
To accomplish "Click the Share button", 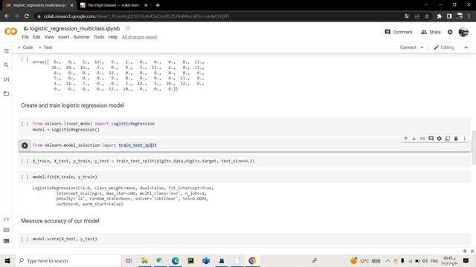I will 431,32.
